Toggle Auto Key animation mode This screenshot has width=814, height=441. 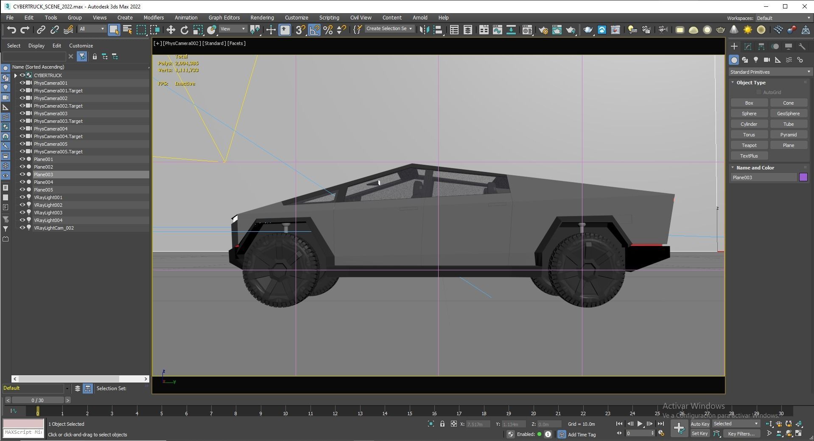(x=700, y=424)
